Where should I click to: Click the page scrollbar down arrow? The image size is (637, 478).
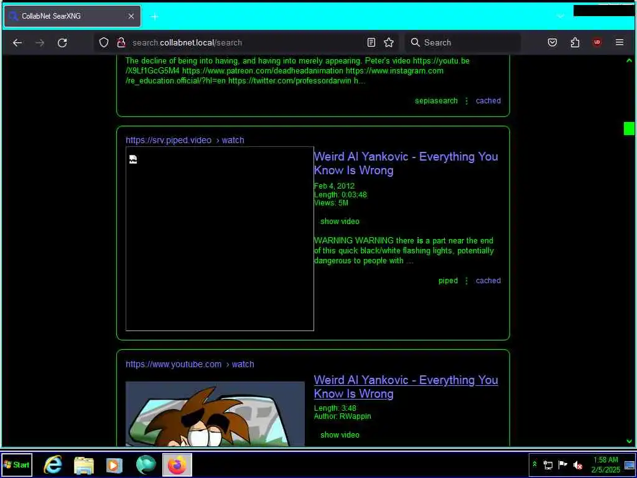coord(630,441)
